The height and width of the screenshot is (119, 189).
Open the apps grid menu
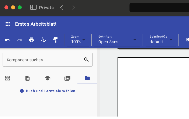coord(8,24)
